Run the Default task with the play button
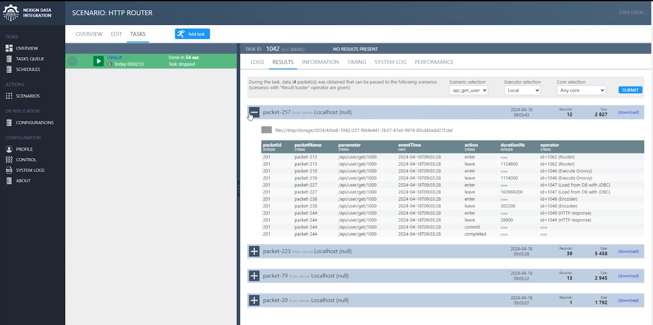Viewport: 653px width, 325px height. point(98,61)
